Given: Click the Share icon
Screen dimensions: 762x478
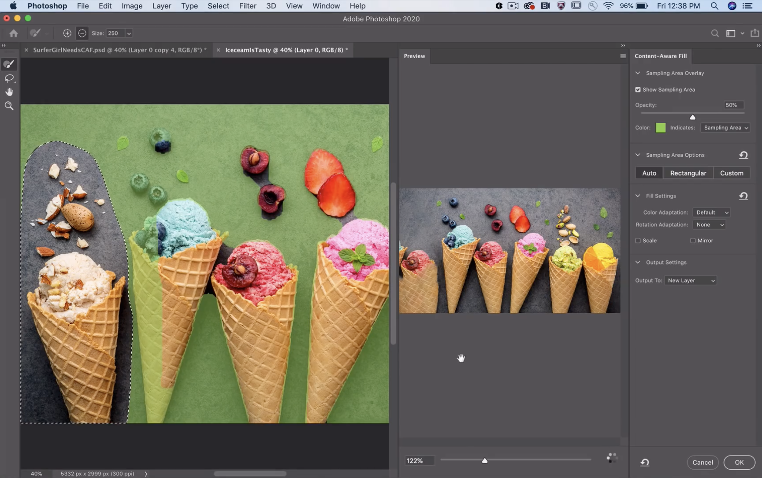Looking at the screenshot, I should (x=755, y=33).
